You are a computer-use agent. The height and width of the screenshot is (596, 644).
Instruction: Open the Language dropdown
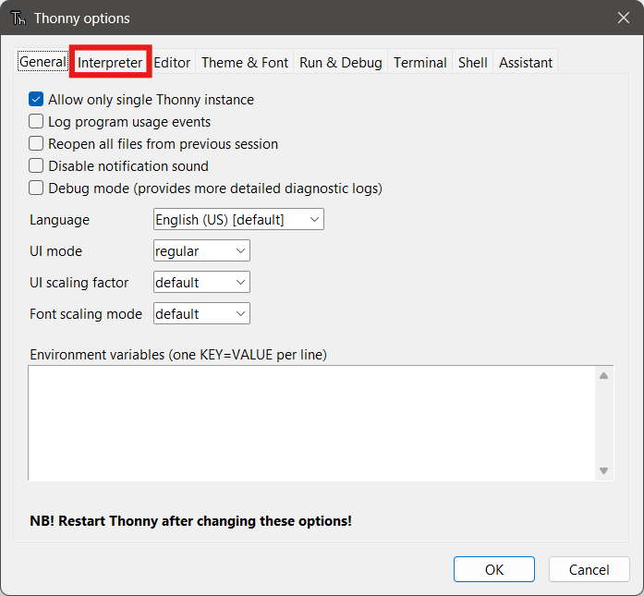point(237,220)
